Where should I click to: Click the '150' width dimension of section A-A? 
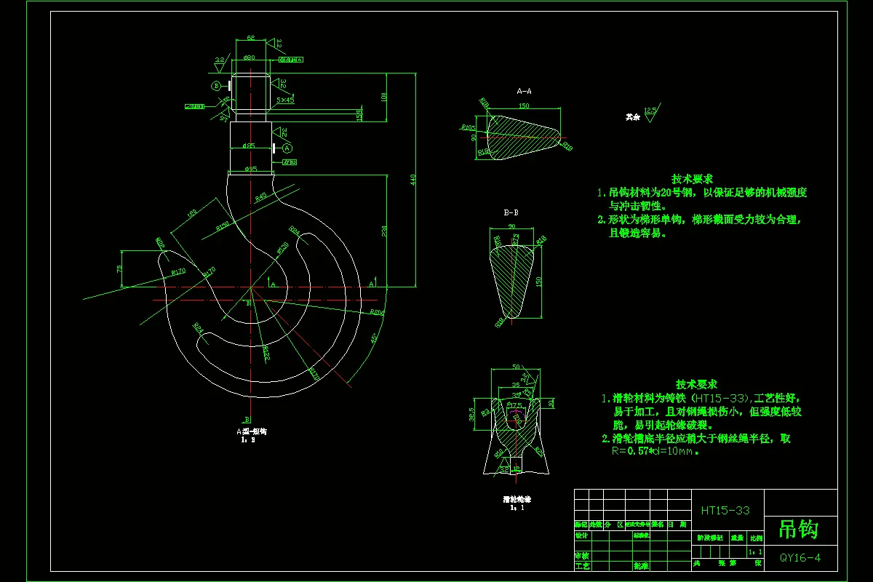pos(524,105)
